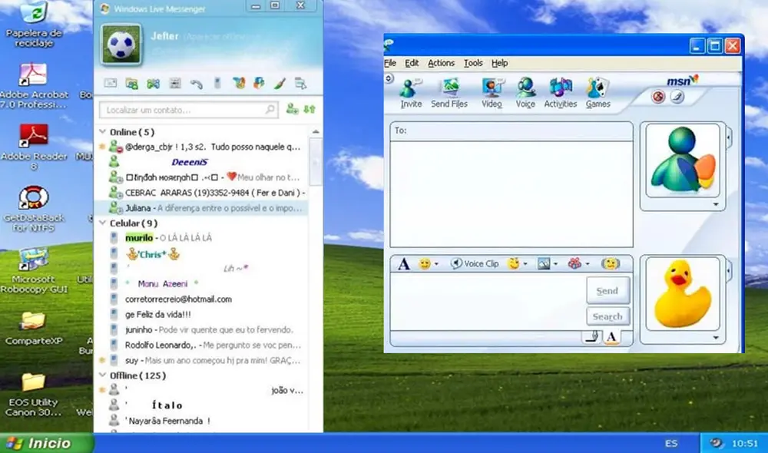Switch to handwriting input mode
Viewport: 768px width, 453px height.
pos(594,336)
